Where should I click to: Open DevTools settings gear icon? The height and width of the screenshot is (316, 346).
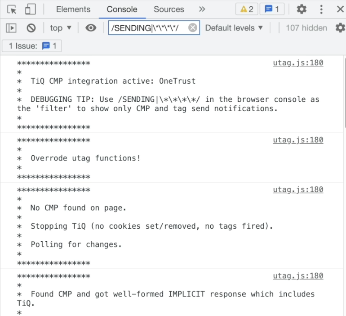tap(302, 9)
